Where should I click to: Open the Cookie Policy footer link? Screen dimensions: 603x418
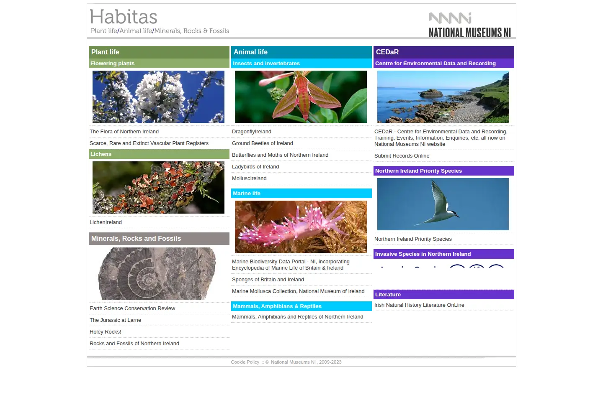tap(245, 362)
